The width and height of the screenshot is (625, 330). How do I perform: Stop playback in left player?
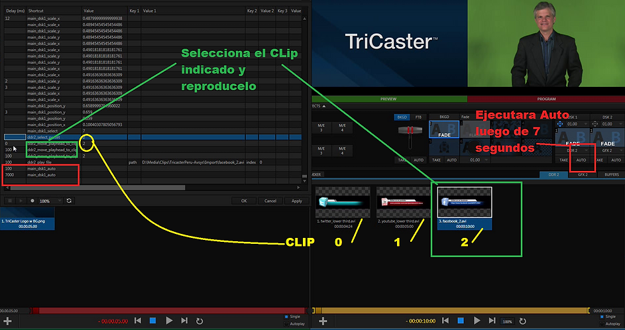(152, 321)
